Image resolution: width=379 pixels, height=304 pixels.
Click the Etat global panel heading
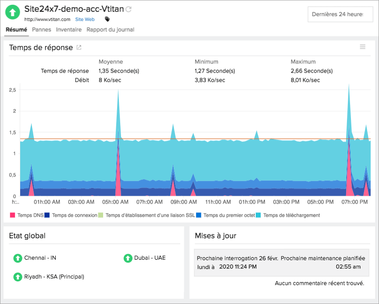[x=27, y=236]
